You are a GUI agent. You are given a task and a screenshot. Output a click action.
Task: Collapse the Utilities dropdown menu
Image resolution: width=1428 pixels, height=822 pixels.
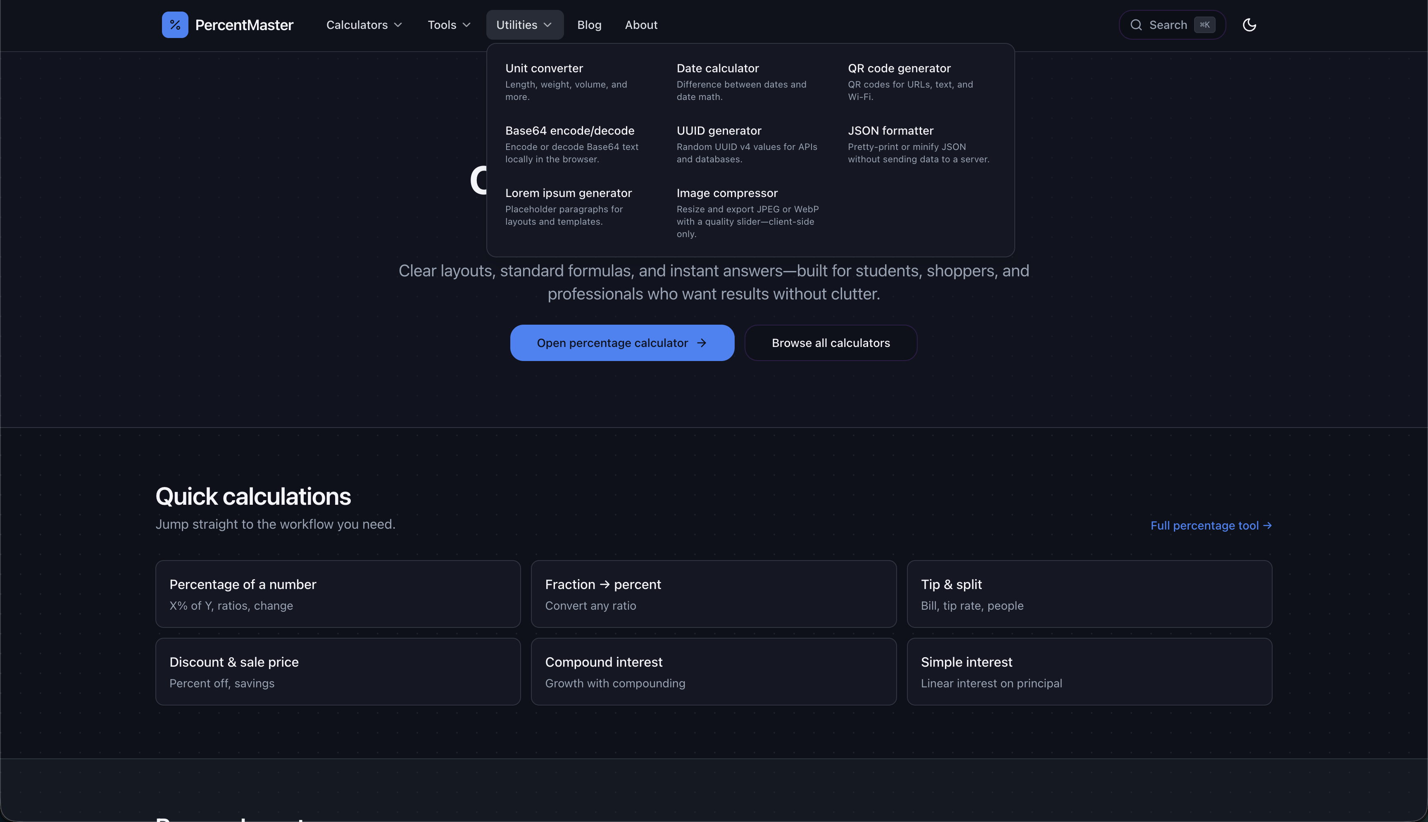(x=524, y=25)
